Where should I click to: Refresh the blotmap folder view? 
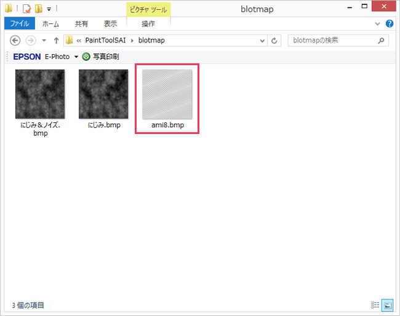274,41
